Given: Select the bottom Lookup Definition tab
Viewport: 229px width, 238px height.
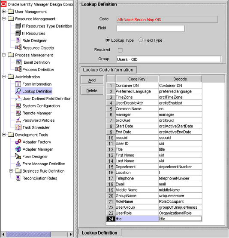Looking at the screenshot, I should tap(99, 233).
